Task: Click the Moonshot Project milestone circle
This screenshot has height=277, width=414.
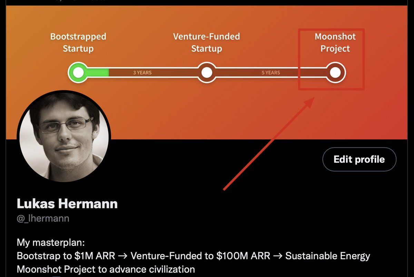Action: click(335, 72)
